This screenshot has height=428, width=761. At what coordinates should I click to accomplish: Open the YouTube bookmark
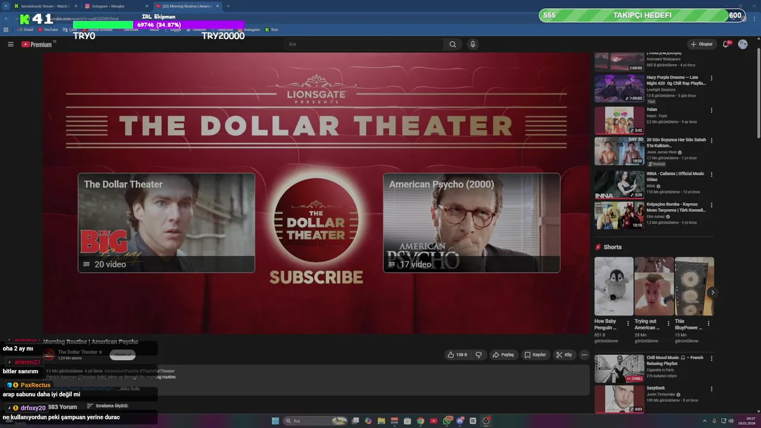coord(48,30)
